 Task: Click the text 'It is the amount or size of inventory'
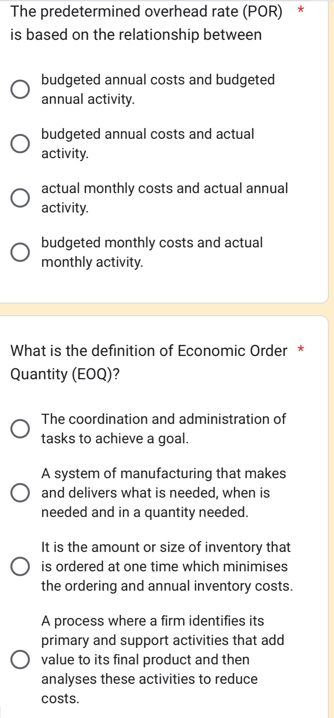pyautogui.click(x=166, y=566)
